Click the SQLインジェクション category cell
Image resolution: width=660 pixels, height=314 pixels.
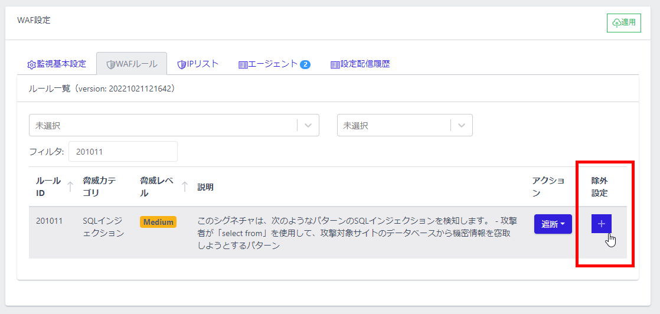click(x=103, y=227)
